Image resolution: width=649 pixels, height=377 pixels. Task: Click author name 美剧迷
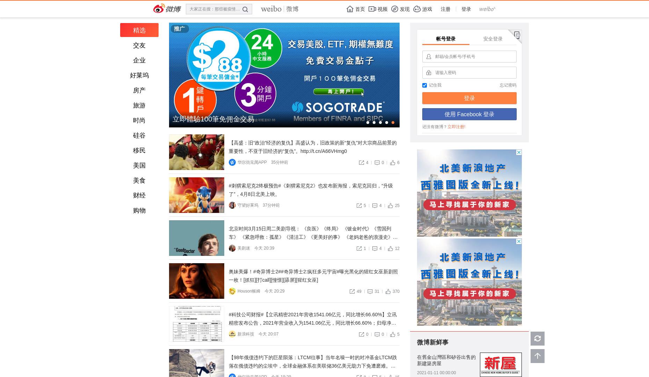click(243, 248)
